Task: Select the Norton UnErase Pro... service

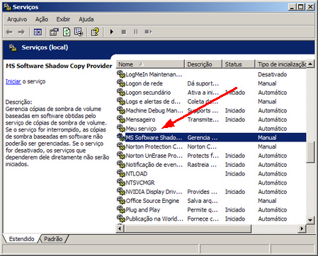Action: pos(154,156)
